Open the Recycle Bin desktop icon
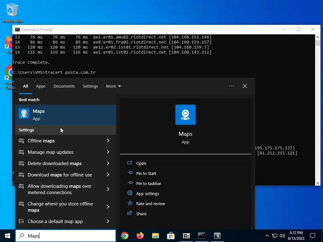 coord(12,13)
